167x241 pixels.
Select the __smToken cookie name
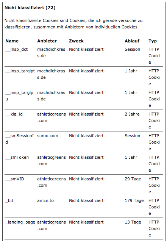17,157
